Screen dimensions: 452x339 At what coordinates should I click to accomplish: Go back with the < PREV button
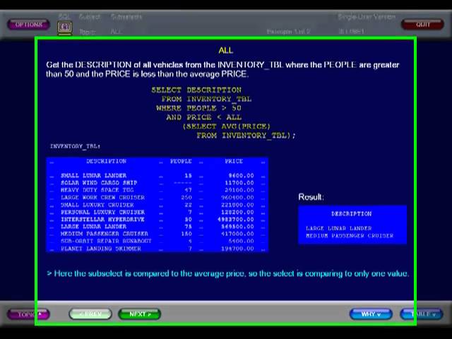90,314
